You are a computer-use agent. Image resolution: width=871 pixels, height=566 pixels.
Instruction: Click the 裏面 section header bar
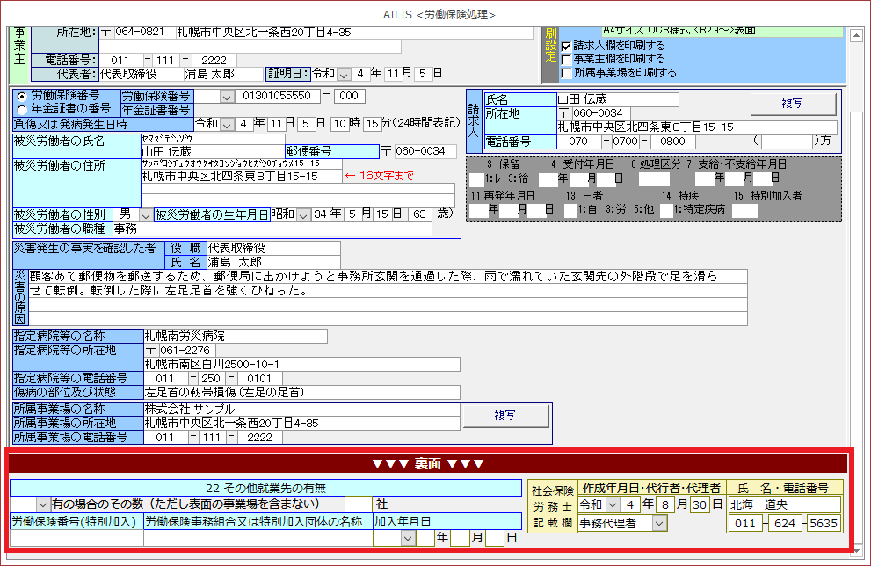click(x=428, y=463)
